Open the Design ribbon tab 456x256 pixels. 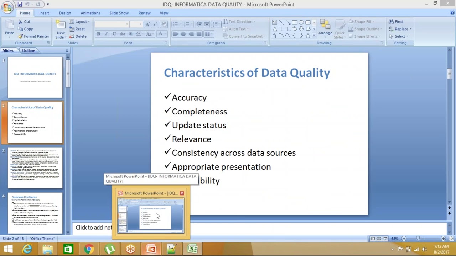[65, 13]
